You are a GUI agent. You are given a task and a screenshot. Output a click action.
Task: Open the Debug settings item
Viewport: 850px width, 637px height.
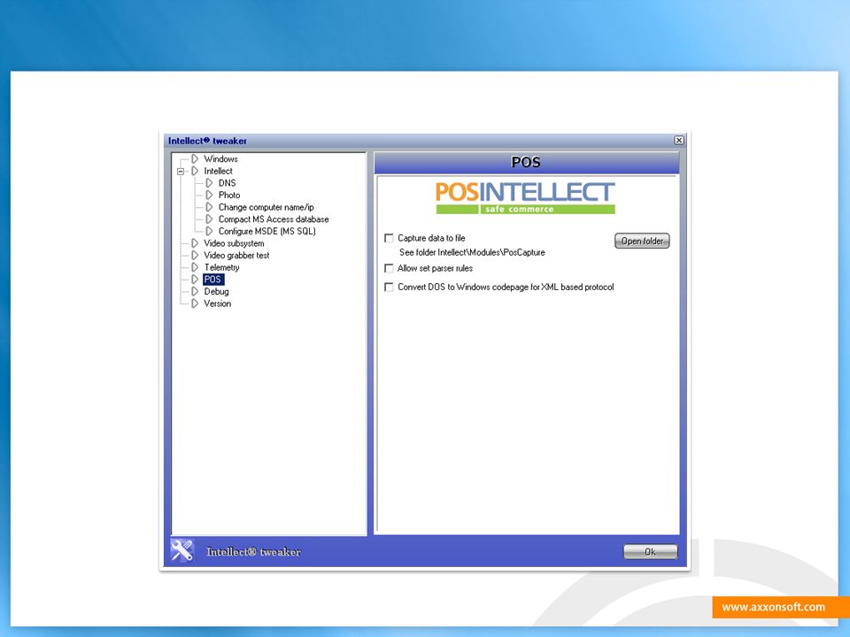pyautogui.click(x=216, y=291)
